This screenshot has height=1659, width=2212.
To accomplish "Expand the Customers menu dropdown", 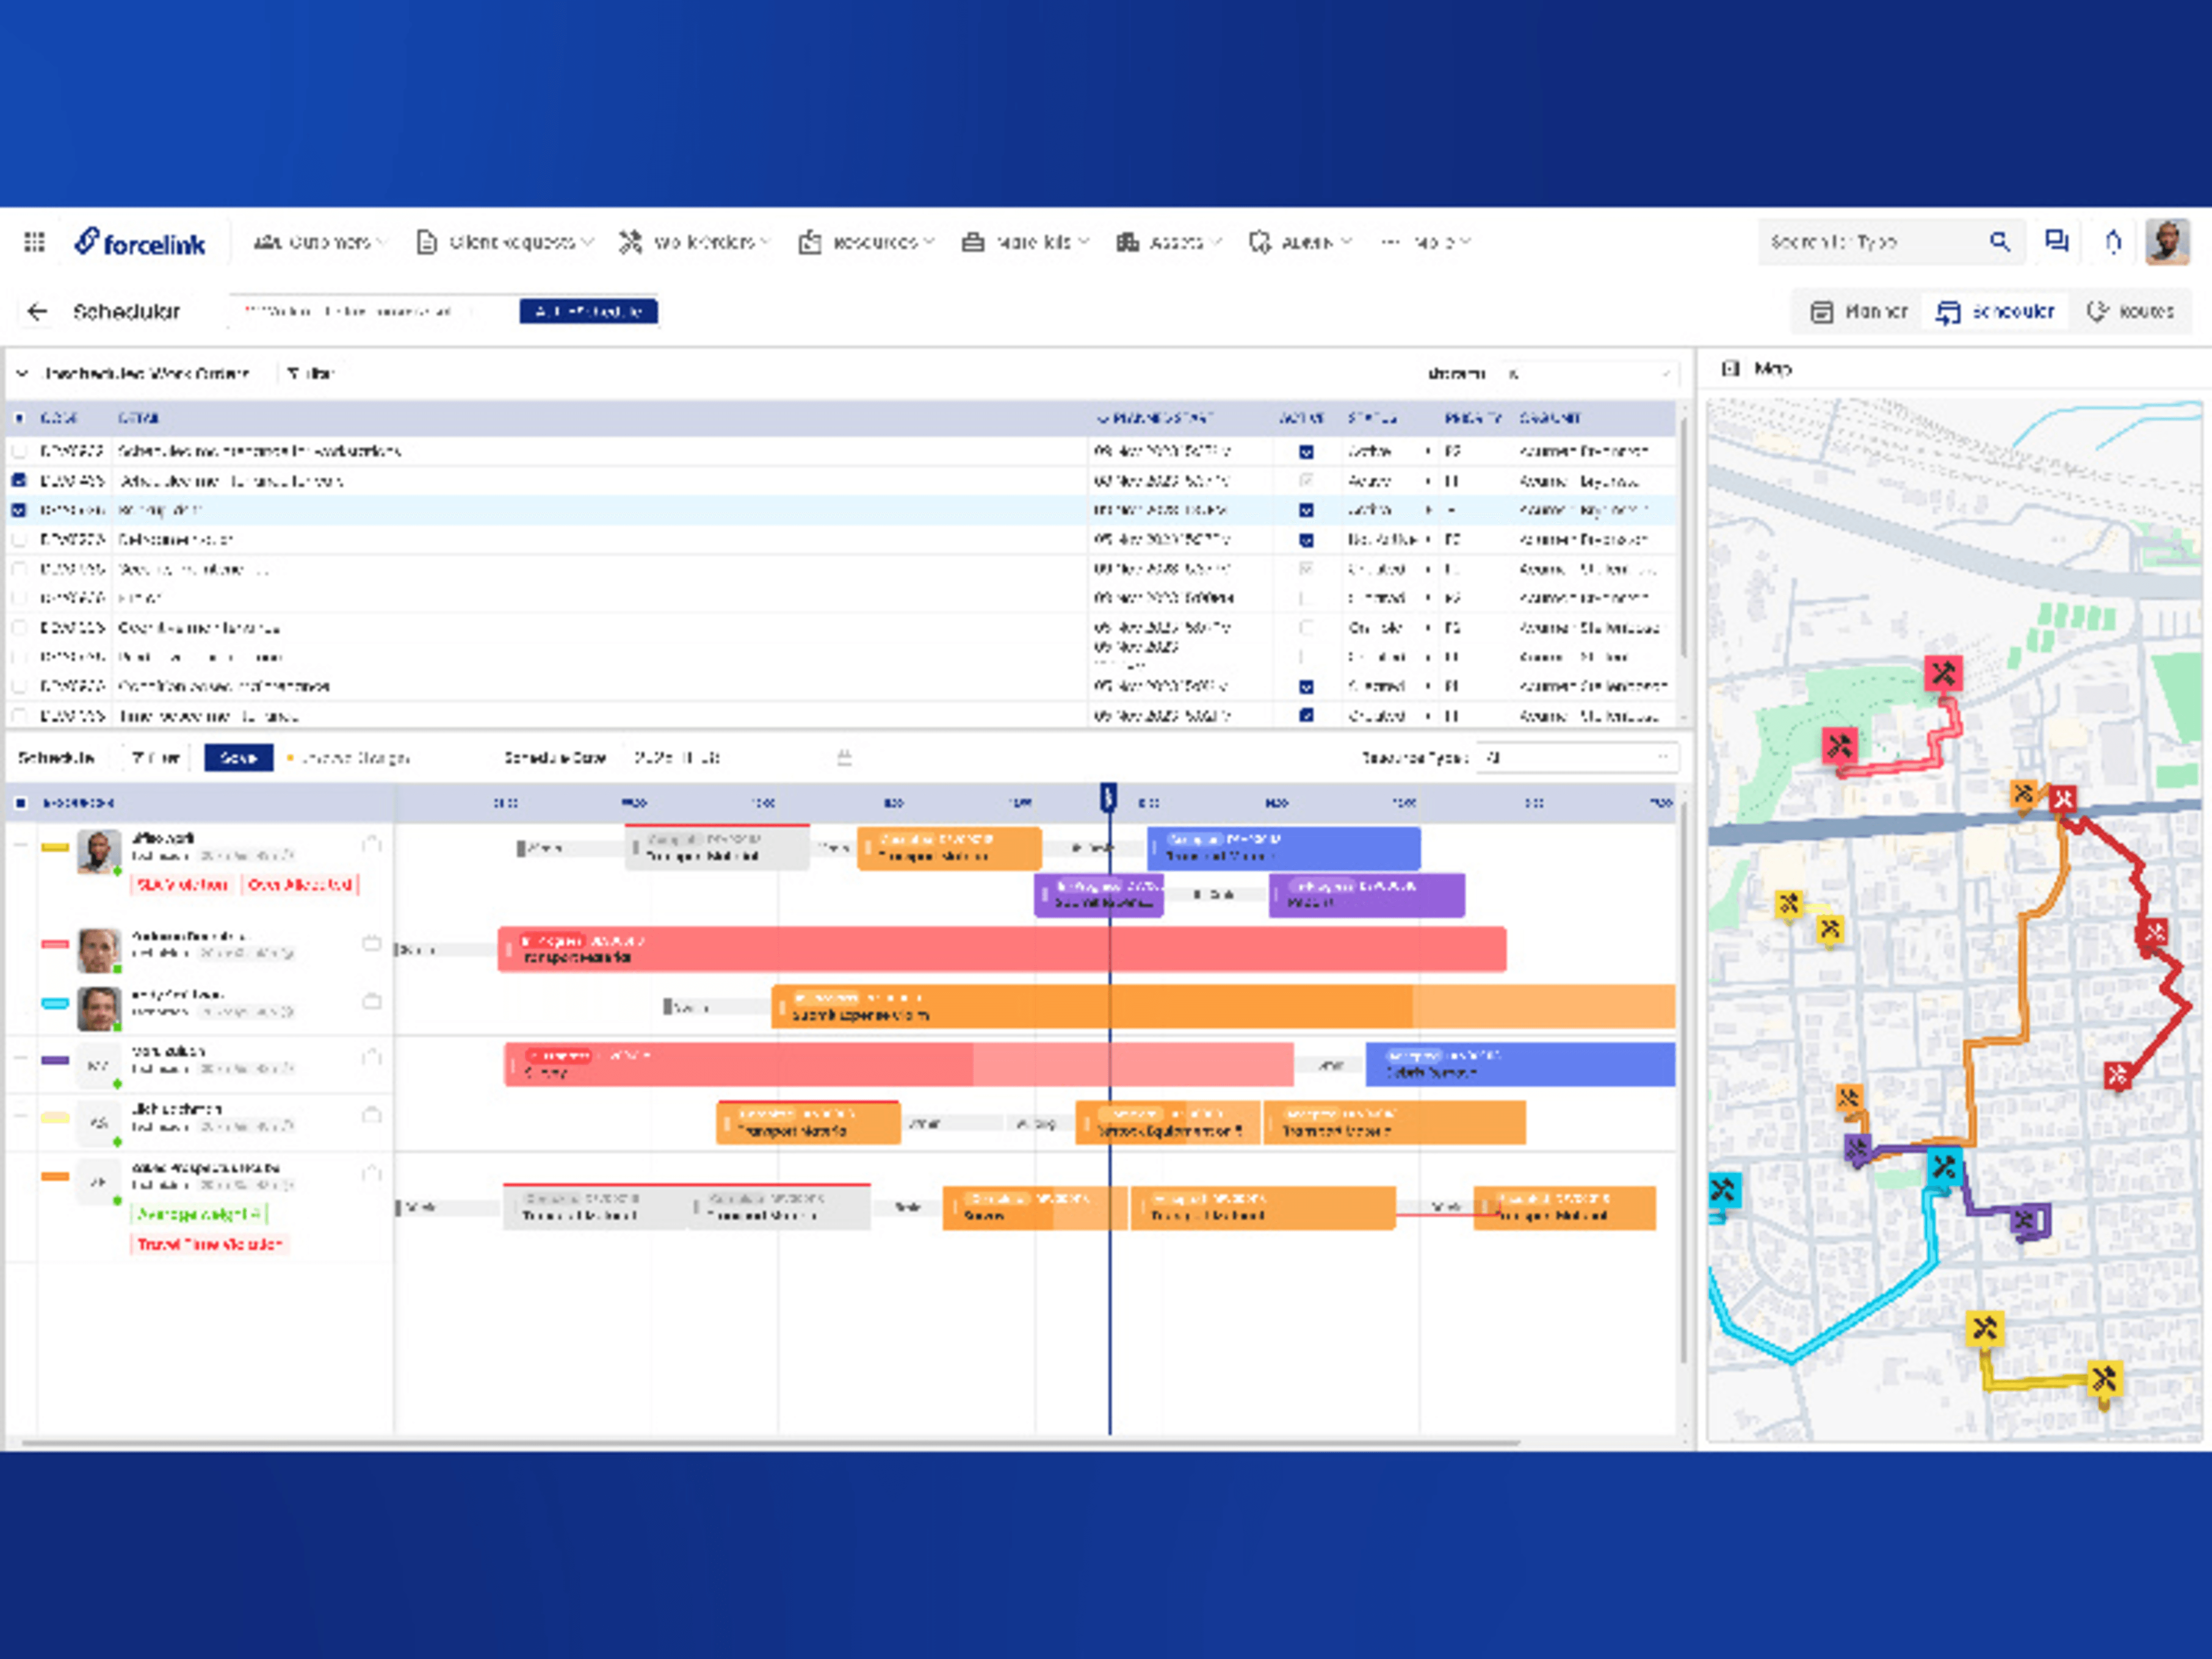I will pos(320,242).
